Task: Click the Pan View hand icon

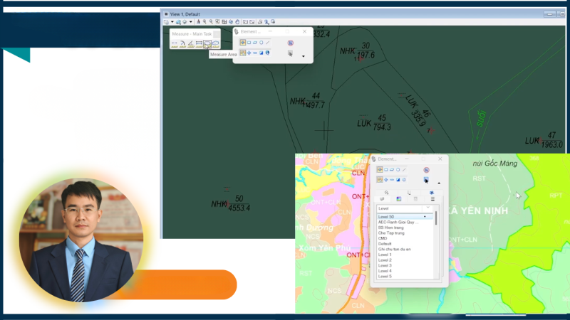Action: pos(238,22)
